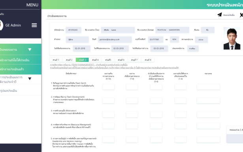The height and width of the screenshot is (152, 243).
Task: Click Resource Management score box under (7-8)
Action: click(x=132, y=126)
